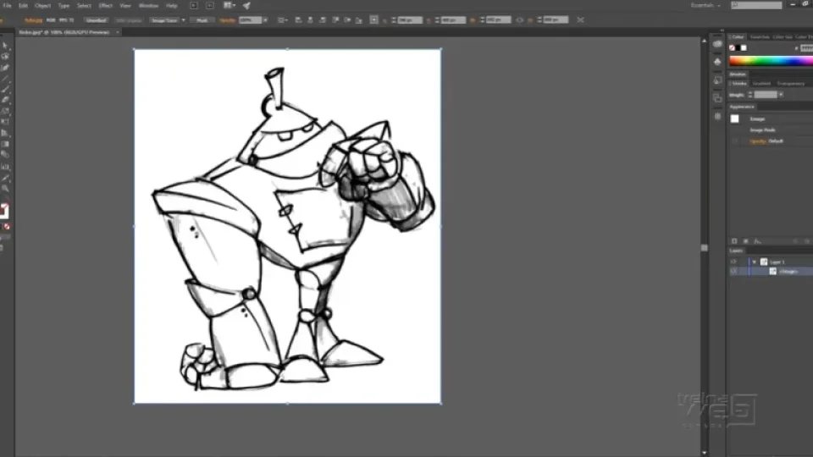Open the Pathfinder overlapping squares dock icon

point(717,98)
